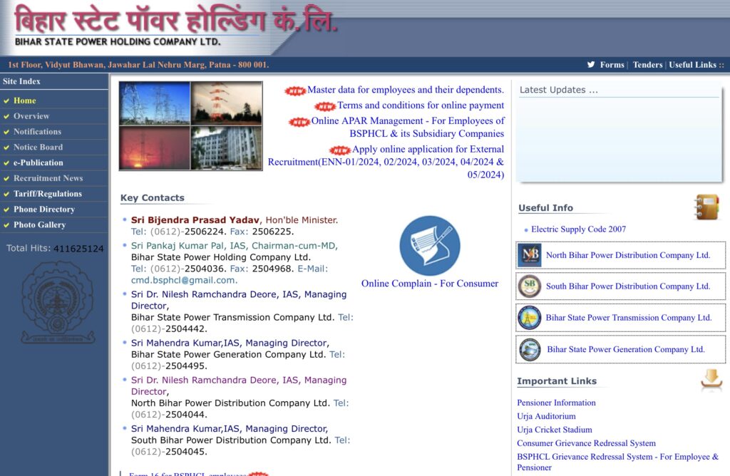
Task: Open Apply online application for External Recruitment
Action: coord(386,162)
